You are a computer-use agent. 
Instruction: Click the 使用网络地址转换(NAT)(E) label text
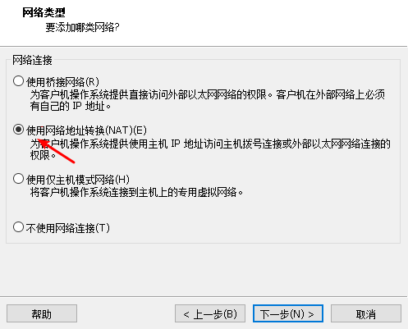coord(86,130)
